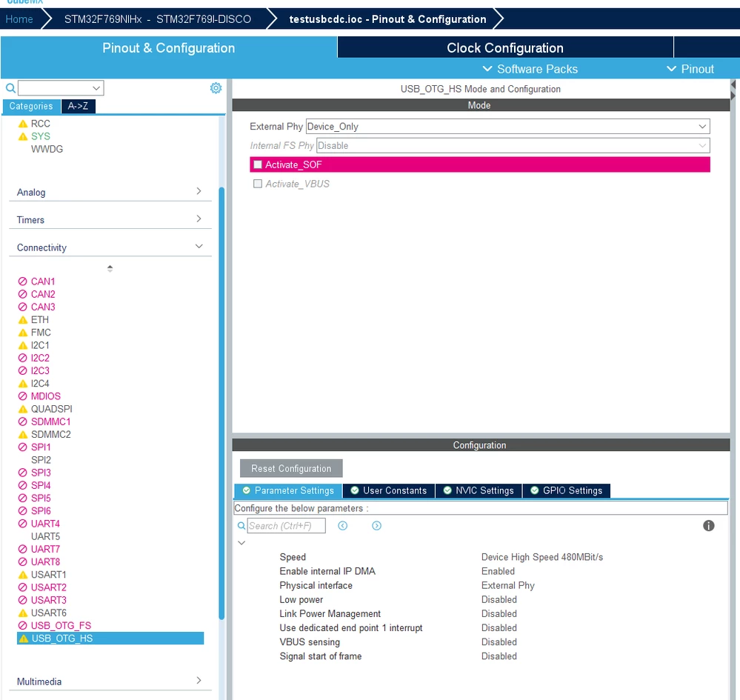This screenshot has height=700, width=740.
Task: Click the warning icon beside USART6
Action: (23, 613)
